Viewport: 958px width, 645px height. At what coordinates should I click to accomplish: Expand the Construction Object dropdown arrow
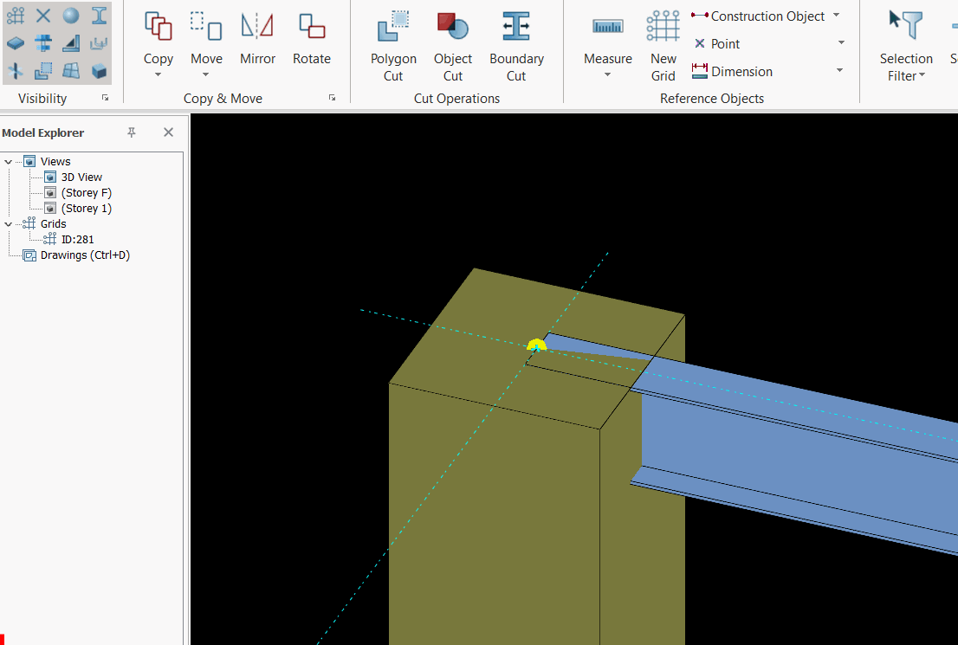(x=836, y=16)
